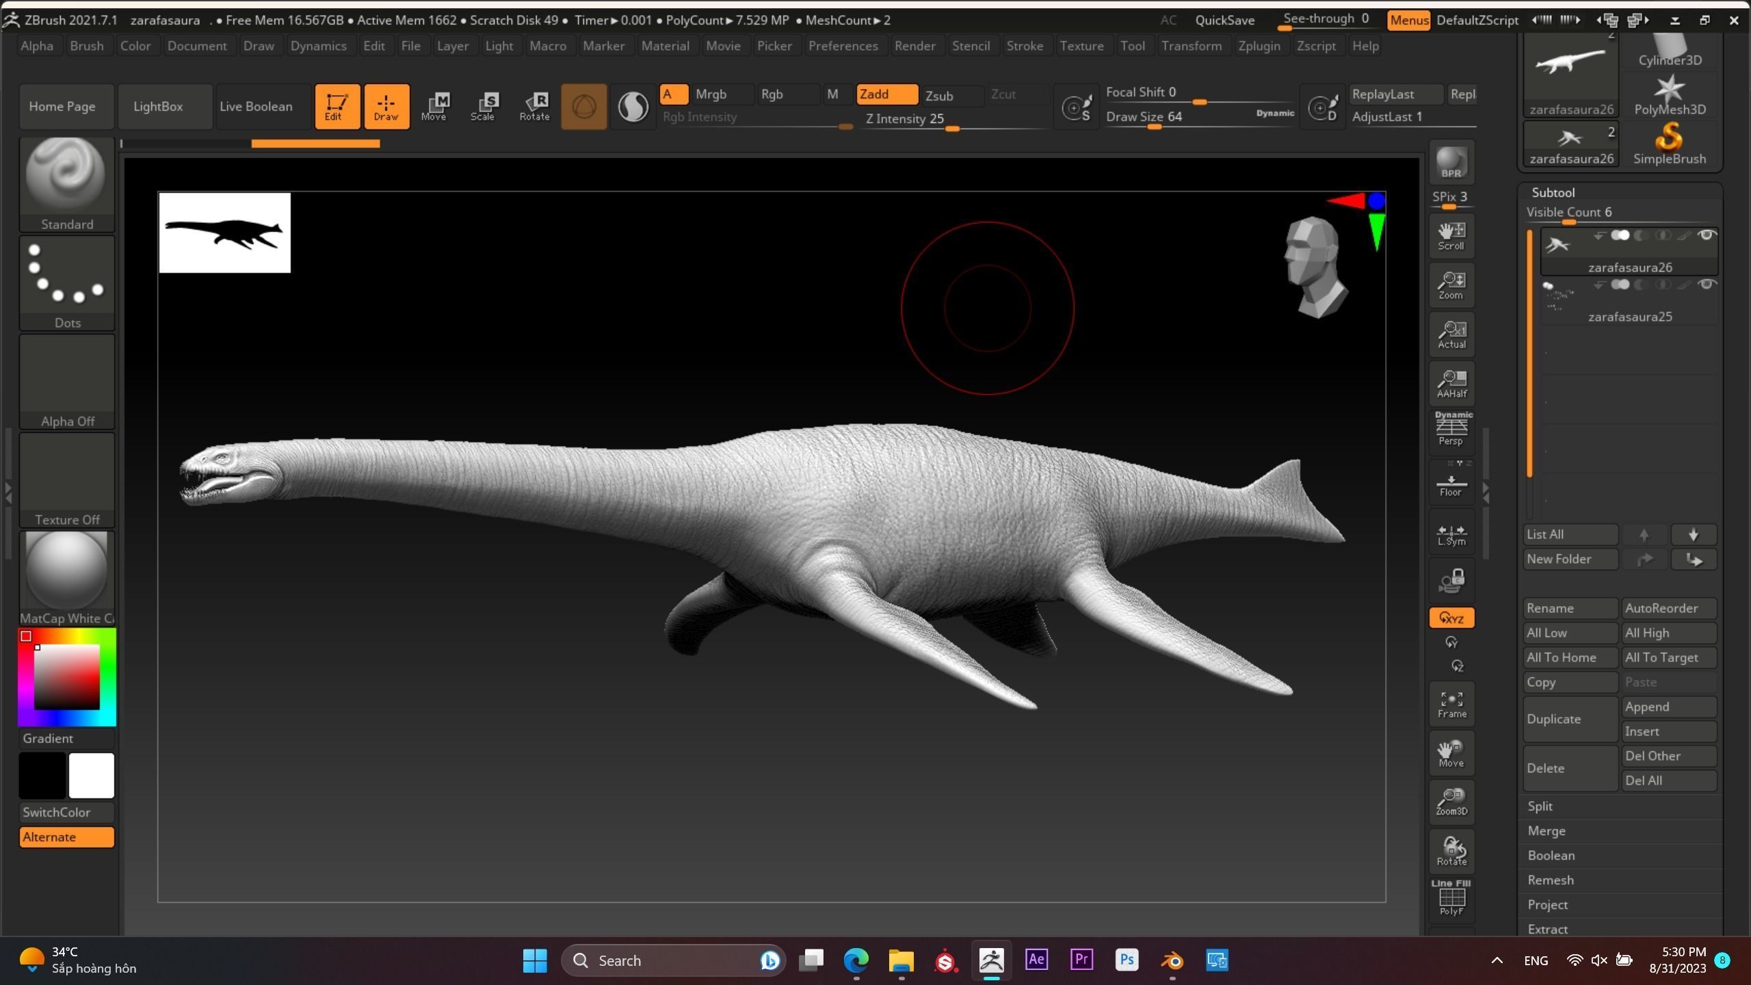Toggle Zadd mode
The width and height of the screenshot is (1751, 985).
coord(886,94)
